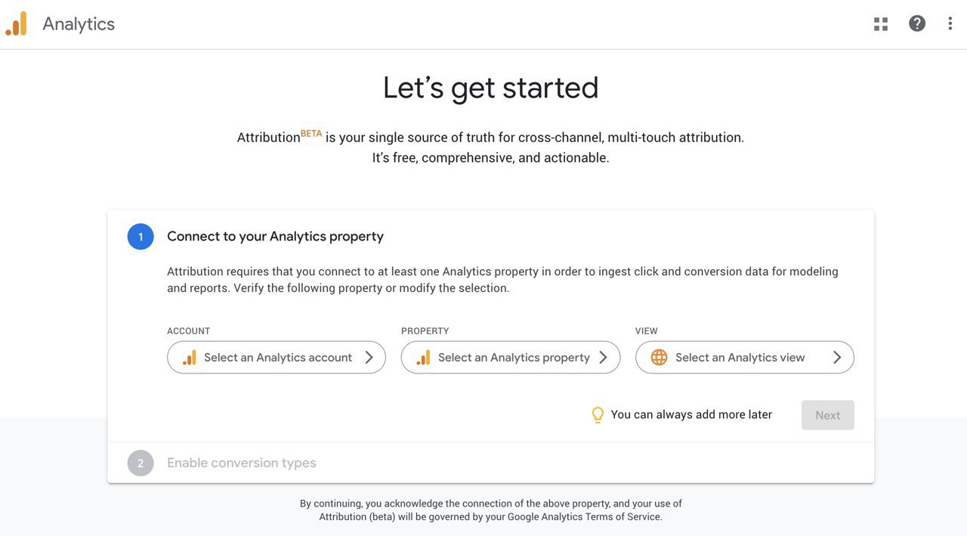Viewport: 967px width, 536px height.
Task: Click the blue step 1 circle
Action: [141, 237]
